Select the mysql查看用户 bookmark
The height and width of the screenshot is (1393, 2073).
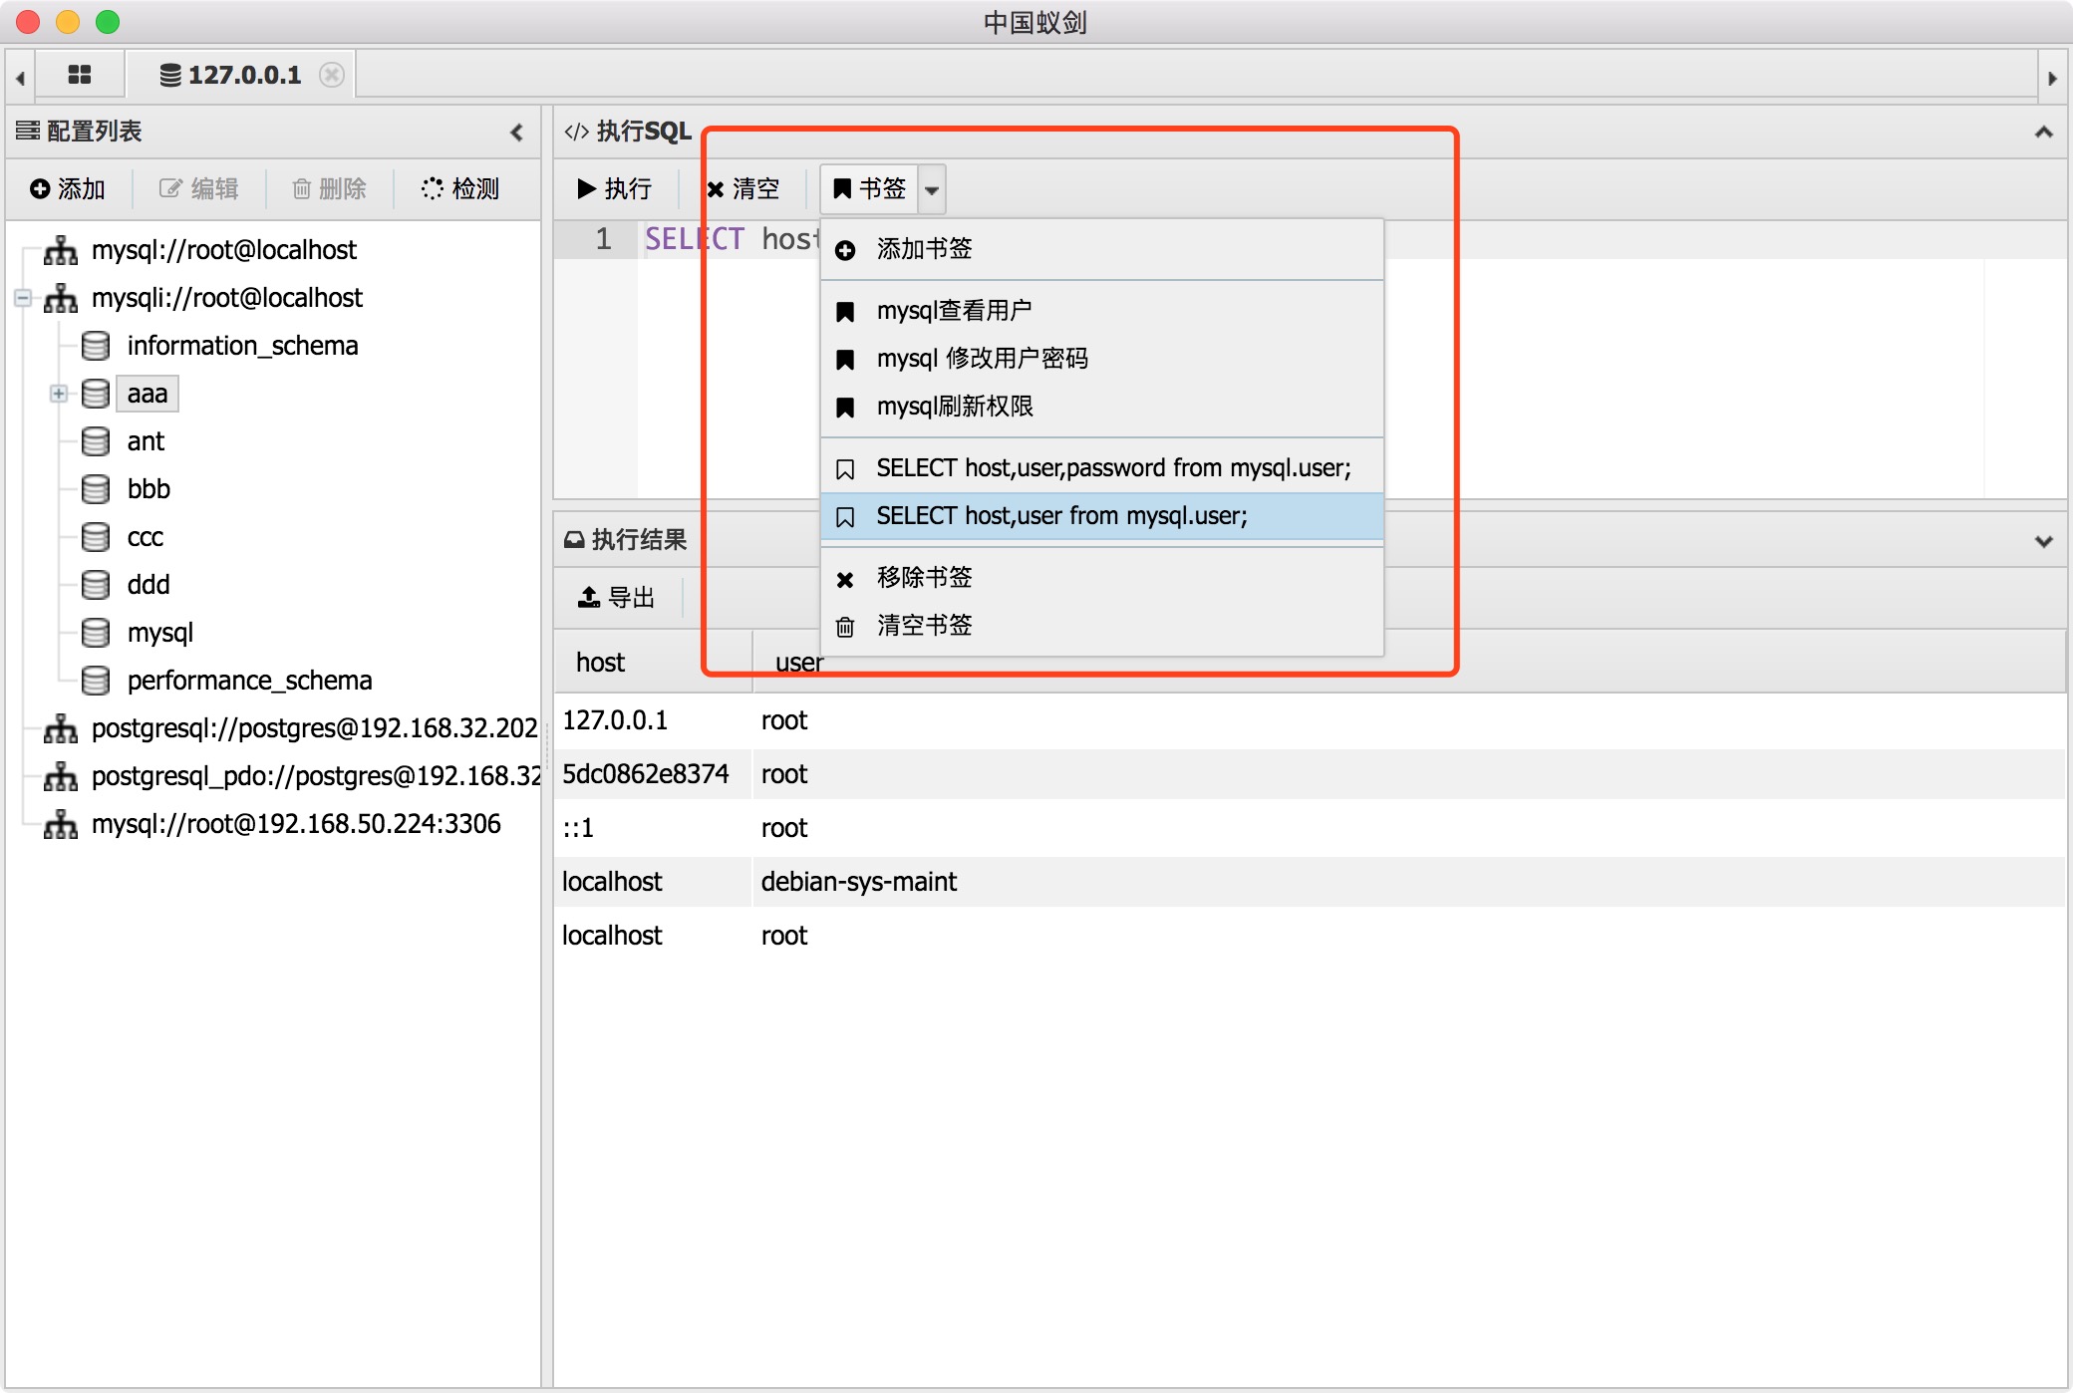953,310
